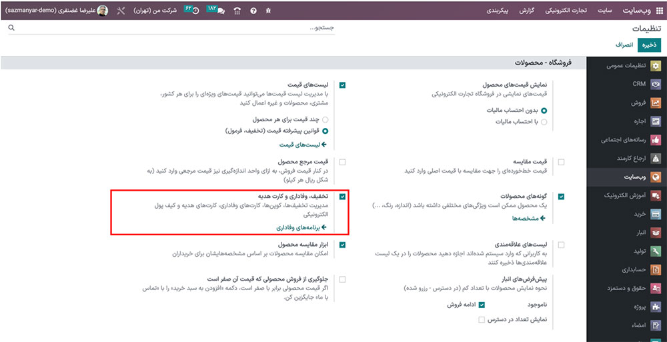
Task: Click the پیش‌فرض‌های انبار setting title
Action: pyautogui.click(x=524, y=279)
